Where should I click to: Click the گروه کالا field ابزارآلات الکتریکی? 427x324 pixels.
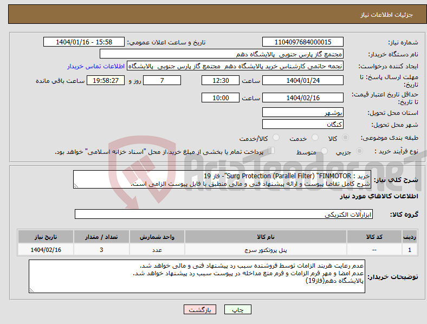click(224, 214)
